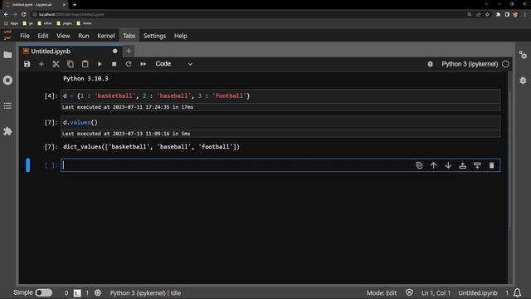Open notebook trust shield icon
This screenshot has height=299, width=531.
click(409, 292)
